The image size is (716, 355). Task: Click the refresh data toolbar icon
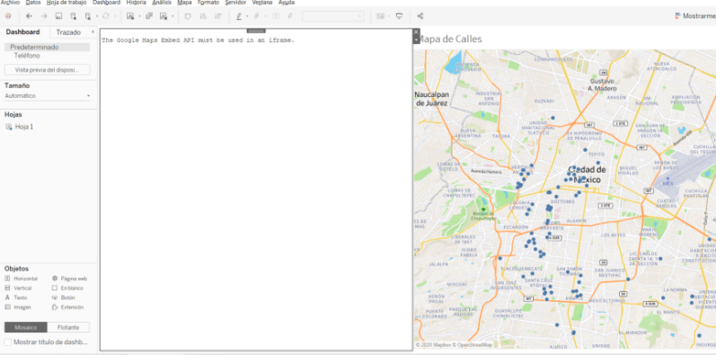[105, 16]
